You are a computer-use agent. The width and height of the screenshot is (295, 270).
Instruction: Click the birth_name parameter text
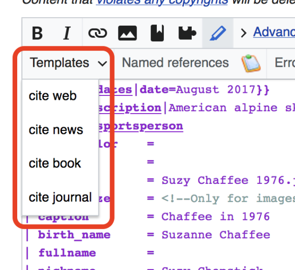(74, 235)
